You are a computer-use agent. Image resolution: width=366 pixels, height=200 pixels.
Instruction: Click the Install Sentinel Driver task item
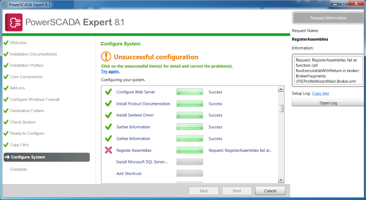coord(135,115)
